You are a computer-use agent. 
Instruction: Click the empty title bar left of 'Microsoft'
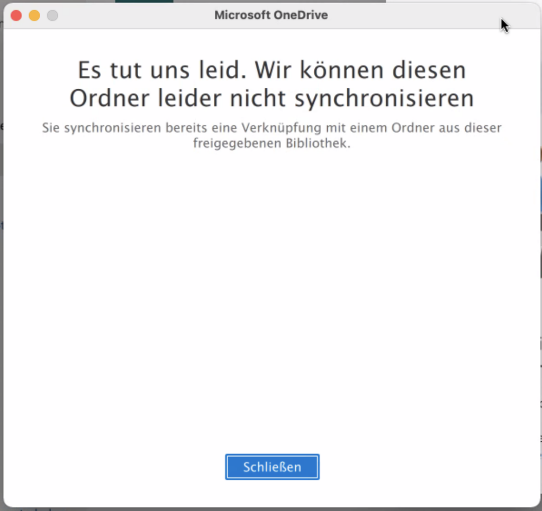(x=132, y=15)
